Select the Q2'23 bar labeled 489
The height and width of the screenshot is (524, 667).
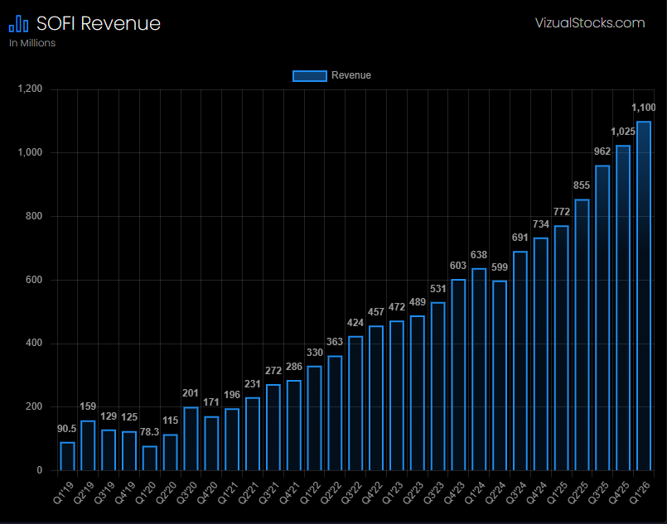418,393
